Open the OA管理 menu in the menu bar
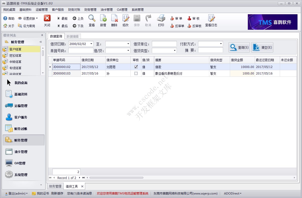302x198 pixels. [x=122, y=10]
